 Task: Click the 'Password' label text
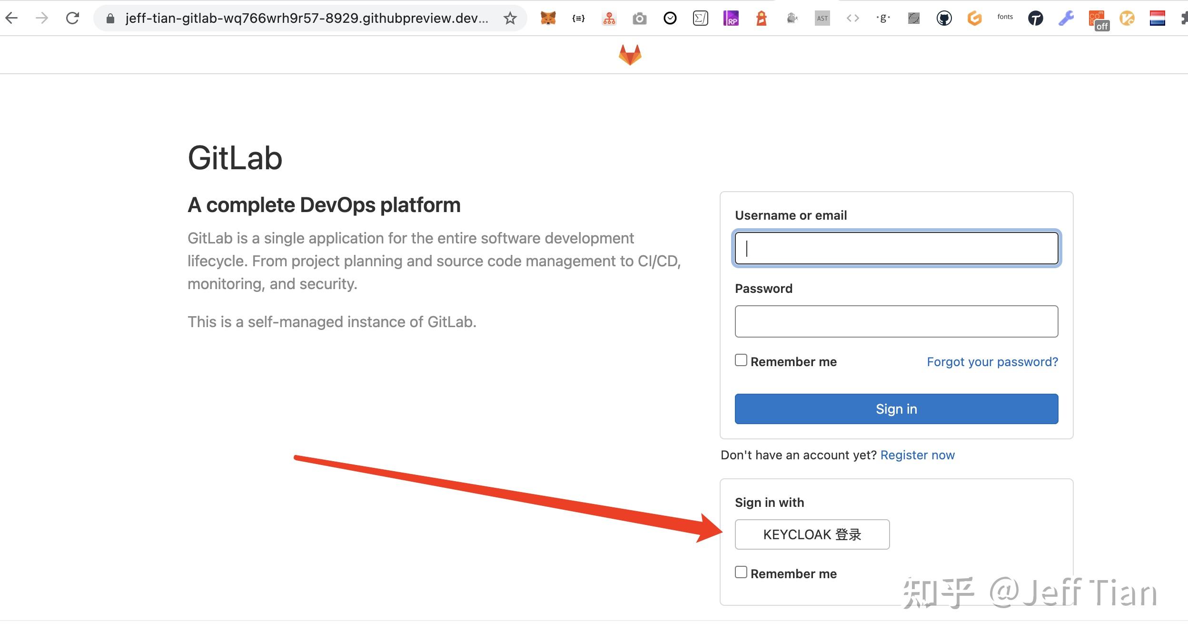764,289
